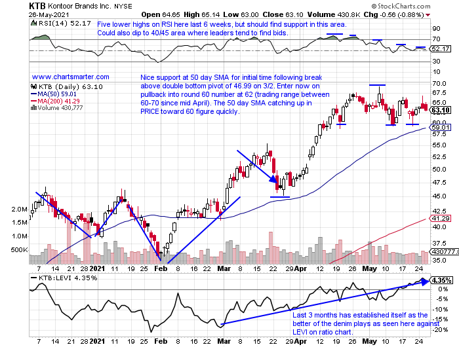Click the RSI annotation about five lower highs

pos(222,29)
